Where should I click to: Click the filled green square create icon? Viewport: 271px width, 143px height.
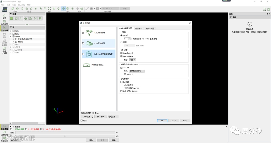pos(11,18)
